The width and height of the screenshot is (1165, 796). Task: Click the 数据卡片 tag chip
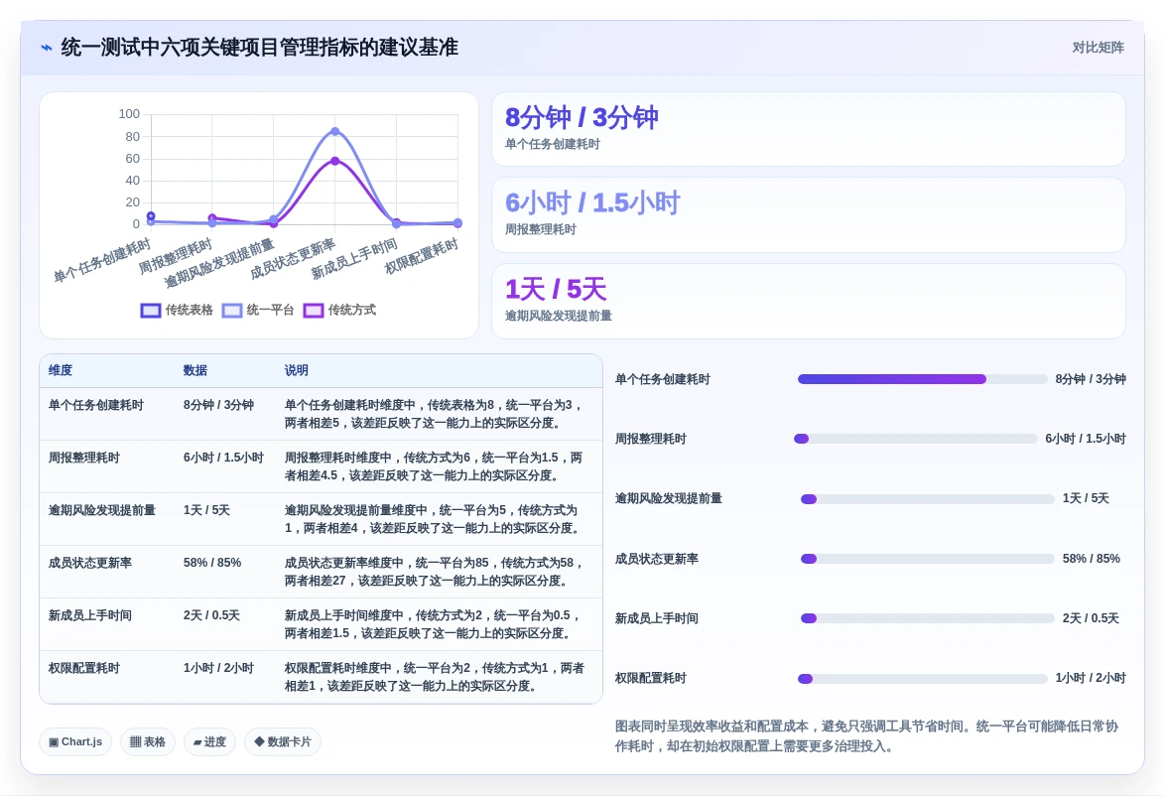(283, 741)
